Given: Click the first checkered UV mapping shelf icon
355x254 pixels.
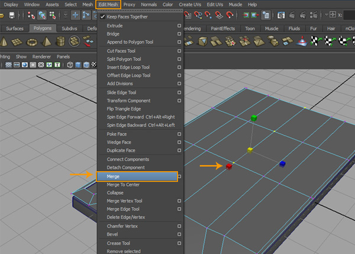Looking at the screenshot, I should 317,41.
